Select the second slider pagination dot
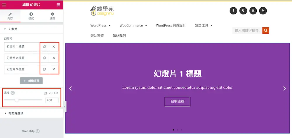This screenshot has width=292, height=138. click(x=178, y=130)
